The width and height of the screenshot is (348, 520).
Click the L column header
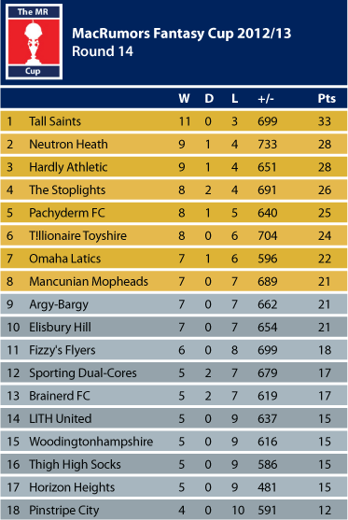(234, 99)
